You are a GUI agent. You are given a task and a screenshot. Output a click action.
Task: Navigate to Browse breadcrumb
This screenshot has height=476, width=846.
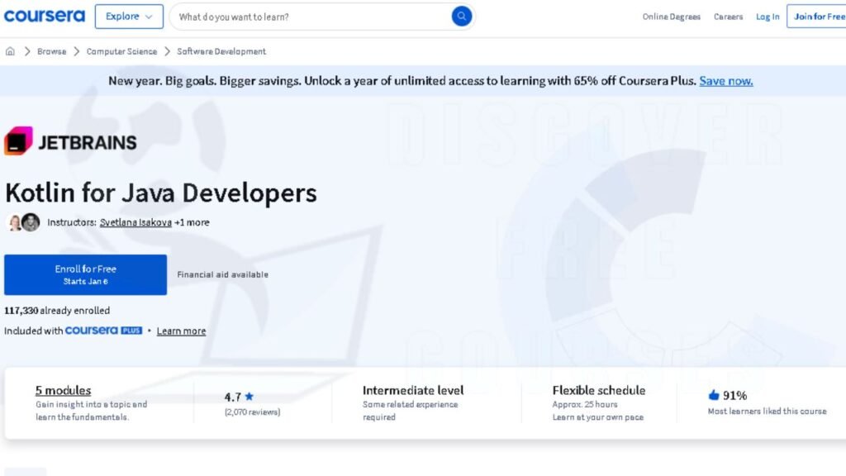(x=52, y=51)
